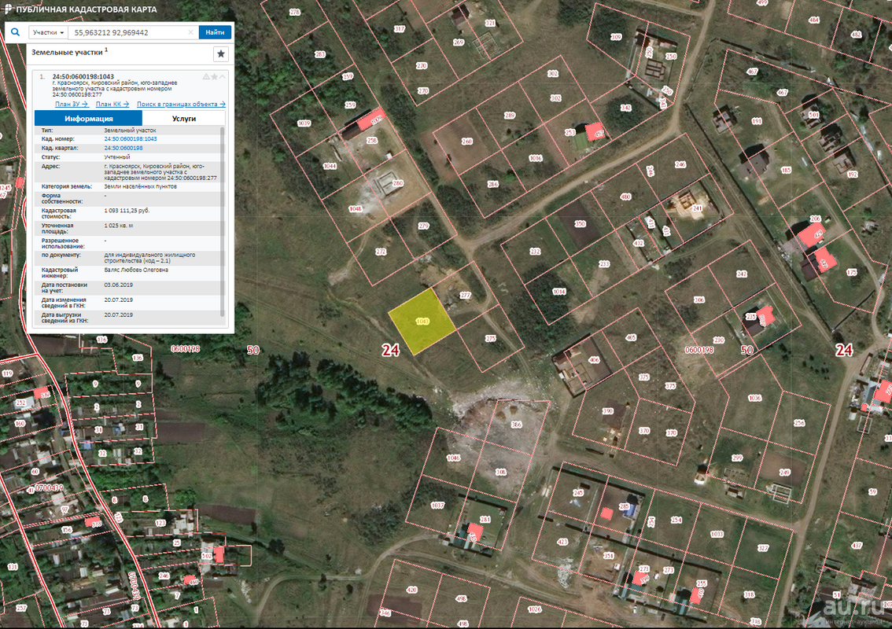Image resolution: width=892 pixels, height=629 pixels.
Task: Click the magnifier search icon
Action: point(16,32)
